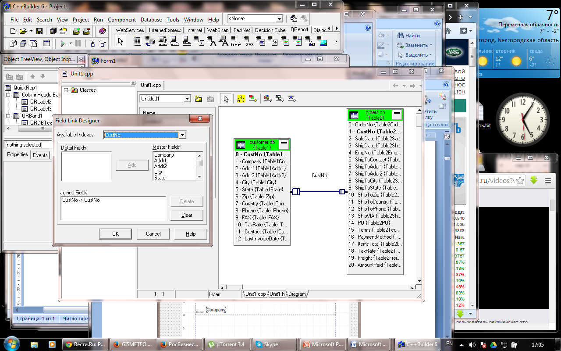Viewport: 561px width, 351px height.
Task: Click Cancel in Field Link Designer
Action: click(x=153, y=234)
